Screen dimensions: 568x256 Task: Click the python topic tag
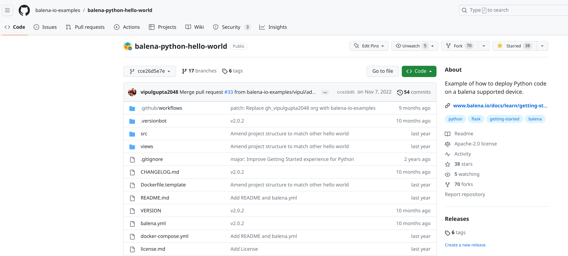pos(455,119)
